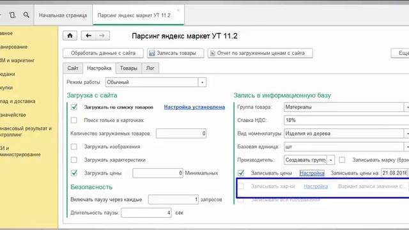Click the pause request count field
This screenshot has width=409, height=230.
pos(173,199)
